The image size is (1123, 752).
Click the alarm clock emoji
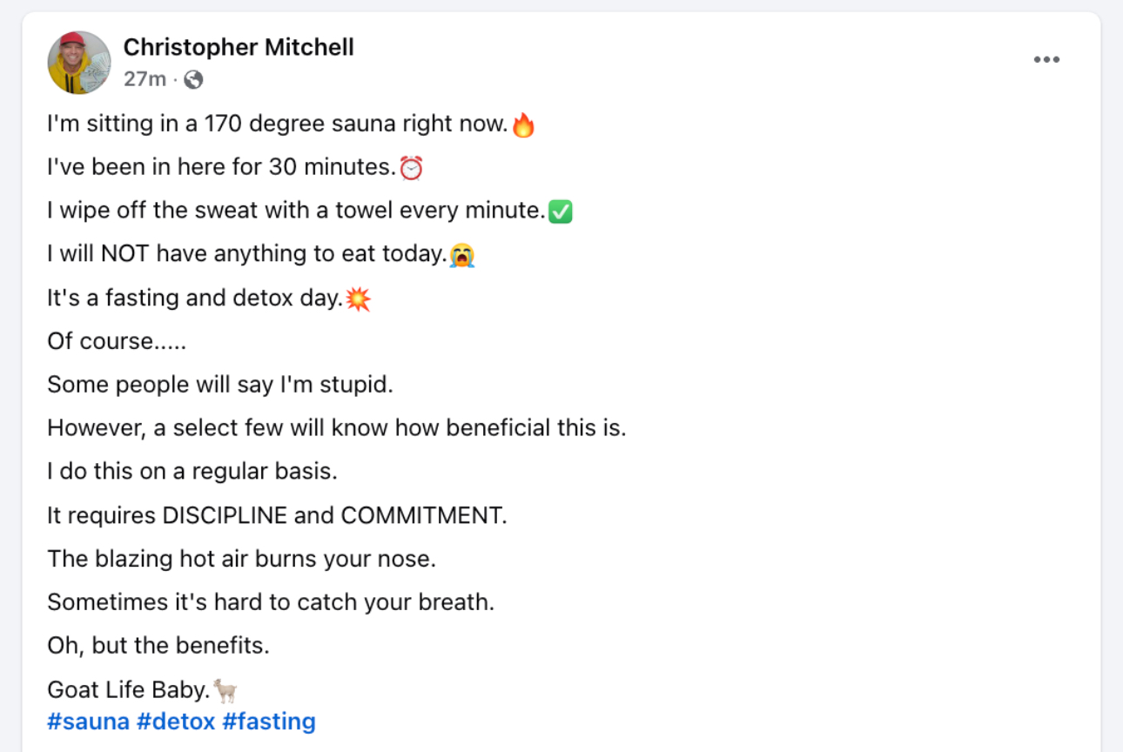coord(411,168)
